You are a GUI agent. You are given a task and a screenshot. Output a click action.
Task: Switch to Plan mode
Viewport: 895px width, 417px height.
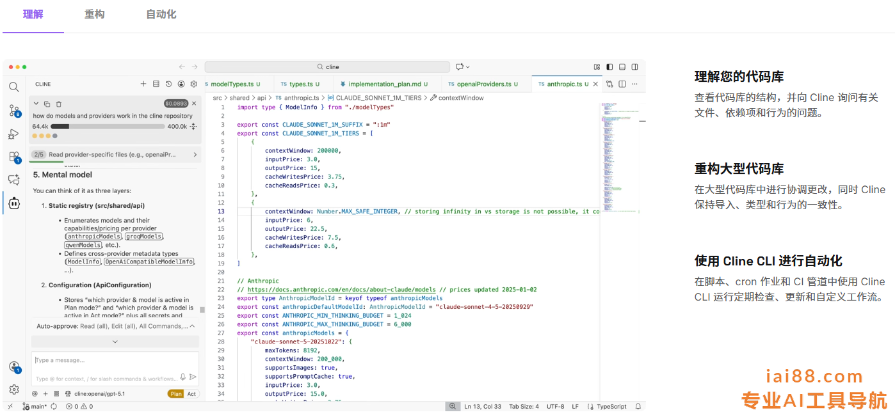click(175, 394)
